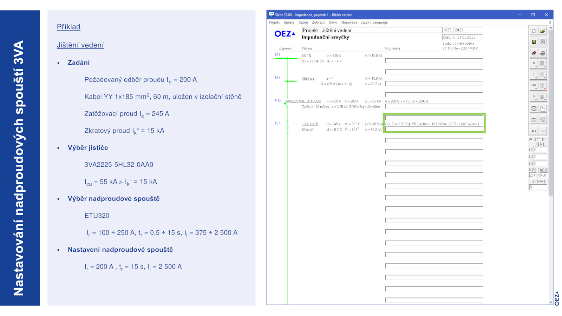Save project with the floppy disk icon

click(534, 42)
